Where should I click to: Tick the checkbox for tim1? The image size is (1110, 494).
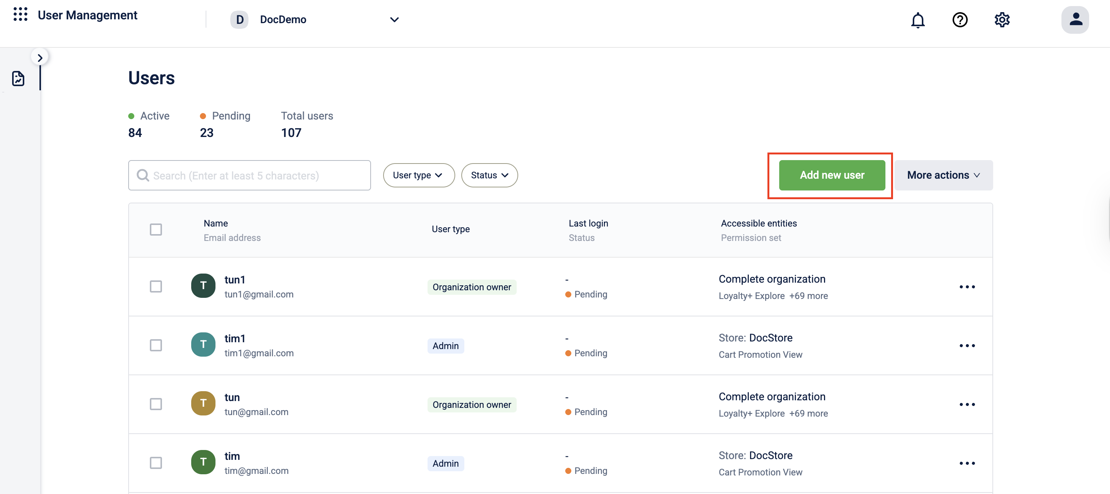pyautogui.click(x=156, y=345)
